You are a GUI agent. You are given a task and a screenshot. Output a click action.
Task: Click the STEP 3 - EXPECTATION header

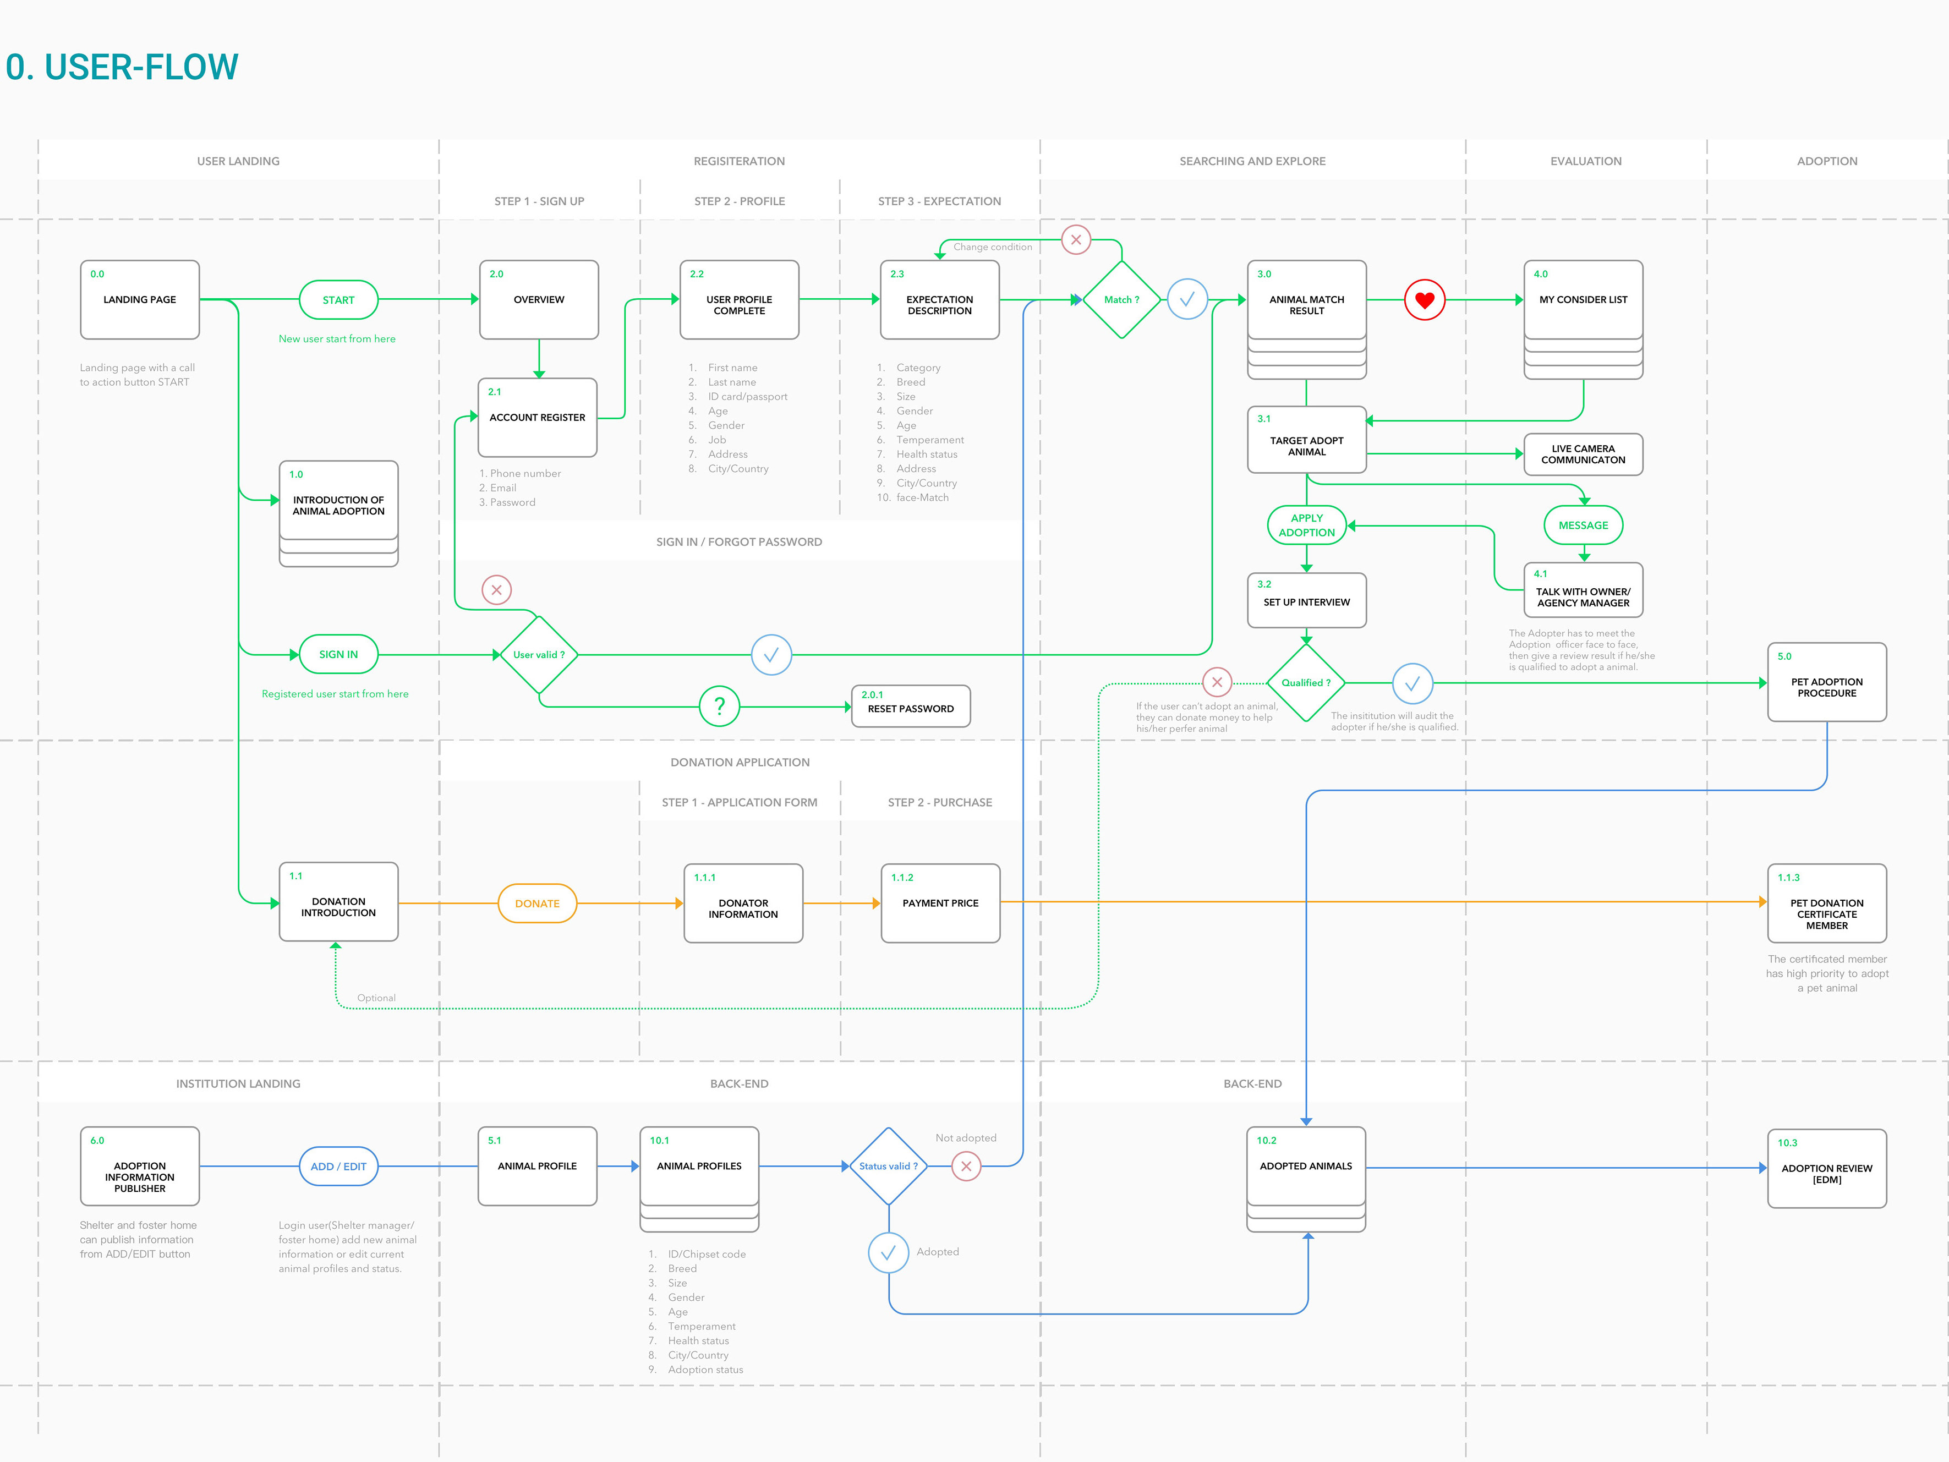pyautogui.click(x=939, y=202)
